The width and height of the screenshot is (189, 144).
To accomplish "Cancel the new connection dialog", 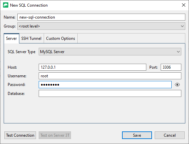I will (169, 135).
